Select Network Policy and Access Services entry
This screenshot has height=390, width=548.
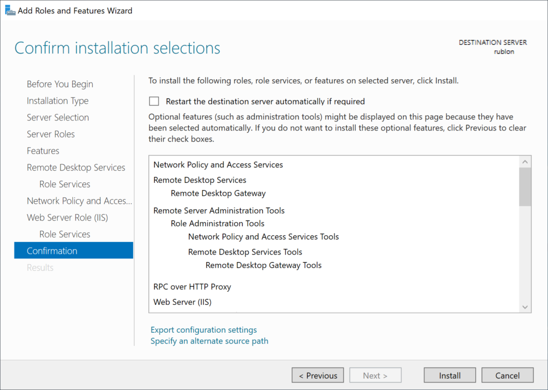coord(218,165)
